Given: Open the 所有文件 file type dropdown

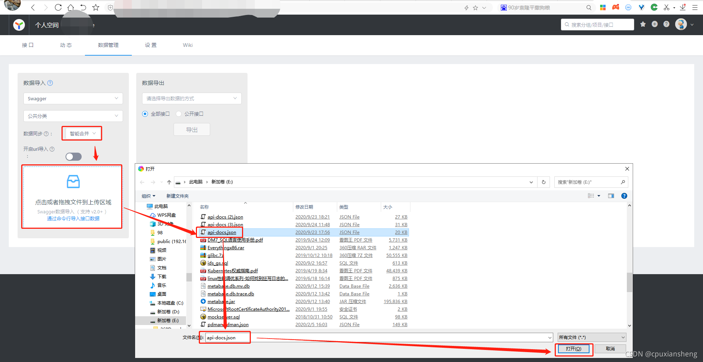Looking at the screenshot, I should tap(592, 337).
